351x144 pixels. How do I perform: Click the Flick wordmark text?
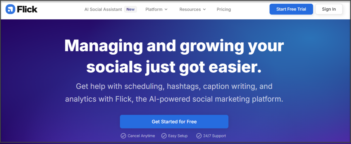click(27, 9)
